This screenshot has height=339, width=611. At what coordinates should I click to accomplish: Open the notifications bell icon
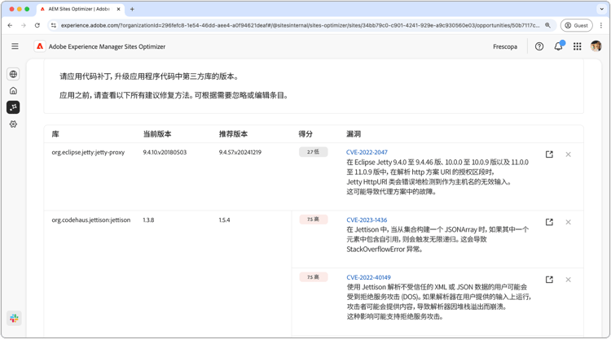pos(558,46)
